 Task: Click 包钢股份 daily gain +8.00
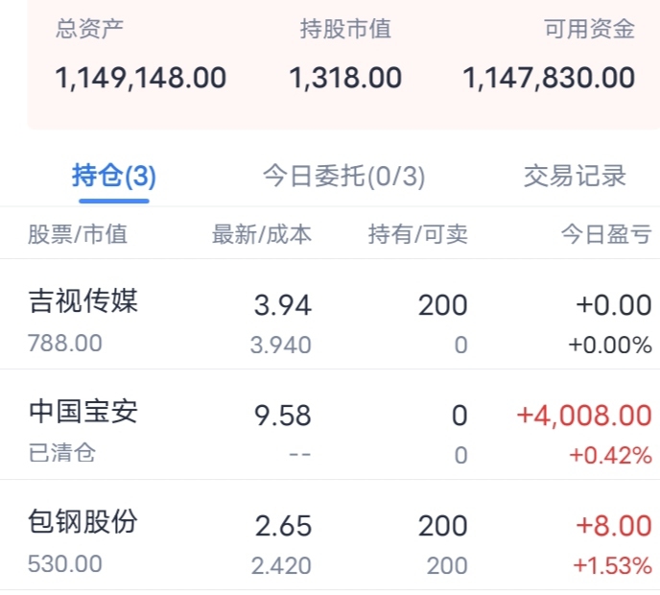click(614, 526)
